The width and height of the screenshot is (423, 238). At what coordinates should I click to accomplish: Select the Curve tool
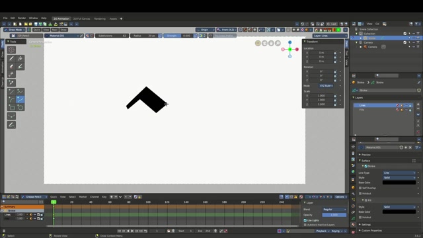coord(20,100)
